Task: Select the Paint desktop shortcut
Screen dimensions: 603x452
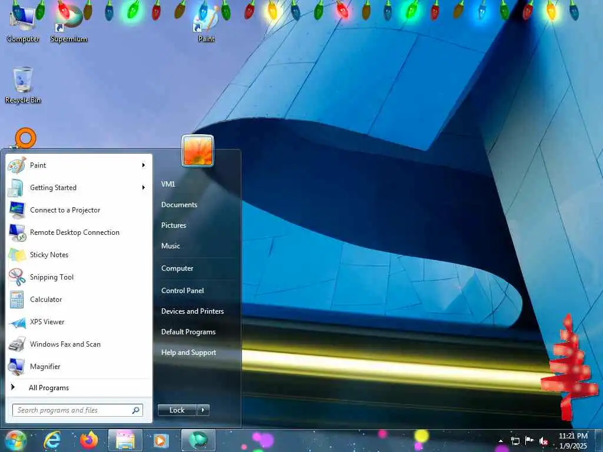Action: (x=206, y=24)
